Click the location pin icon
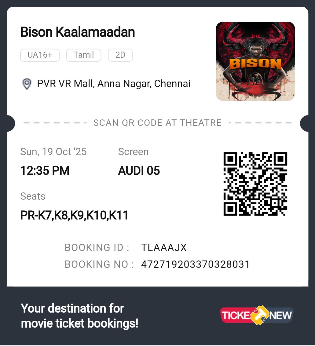 27,84
